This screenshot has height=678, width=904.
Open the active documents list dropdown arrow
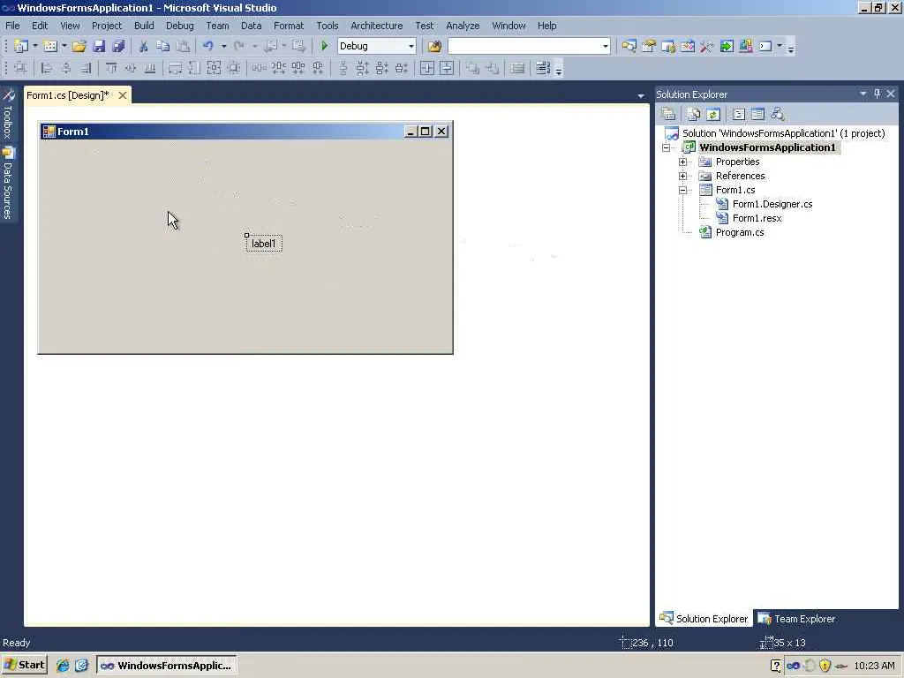(641, 95)
